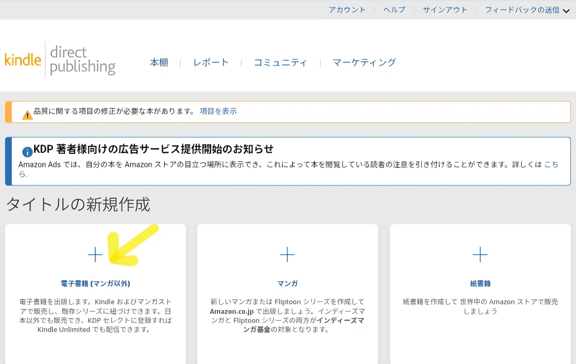This screenshot has width=576, height=364.
Task: Click the Kindle Direct Publishing logo
Action: point(60,60)
